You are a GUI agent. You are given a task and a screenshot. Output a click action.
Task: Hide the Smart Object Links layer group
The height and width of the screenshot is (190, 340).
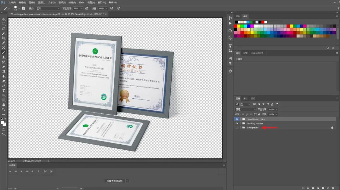pos(237,119)
